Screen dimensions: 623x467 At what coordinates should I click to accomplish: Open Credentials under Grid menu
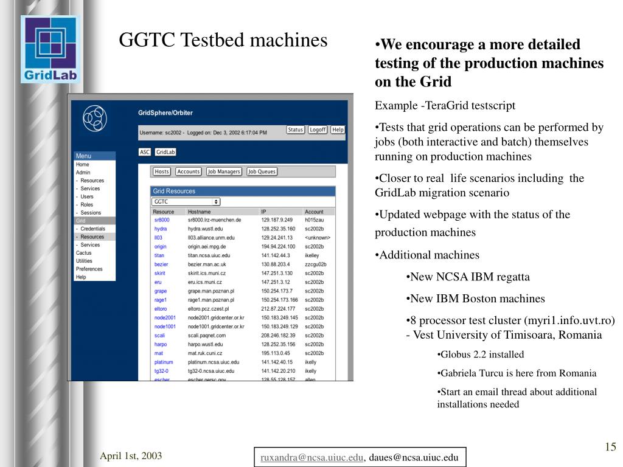point(92,229)
